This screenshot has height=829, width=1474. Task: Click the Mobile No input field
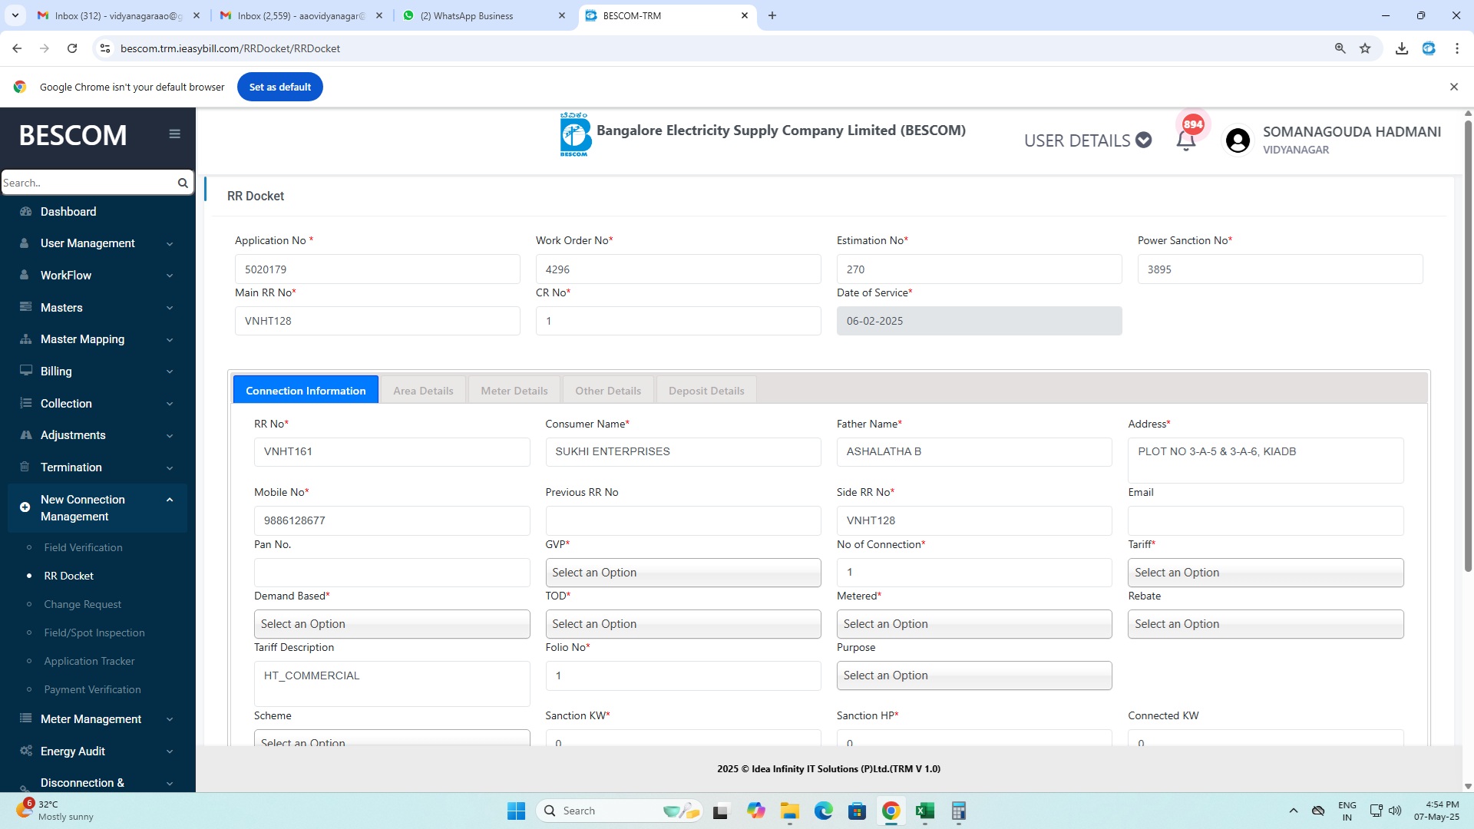pyautogui.click(x=392, y=520)
